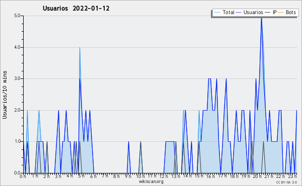
Task: Click the '3 h' x-axis label
Action: [58, 176]
